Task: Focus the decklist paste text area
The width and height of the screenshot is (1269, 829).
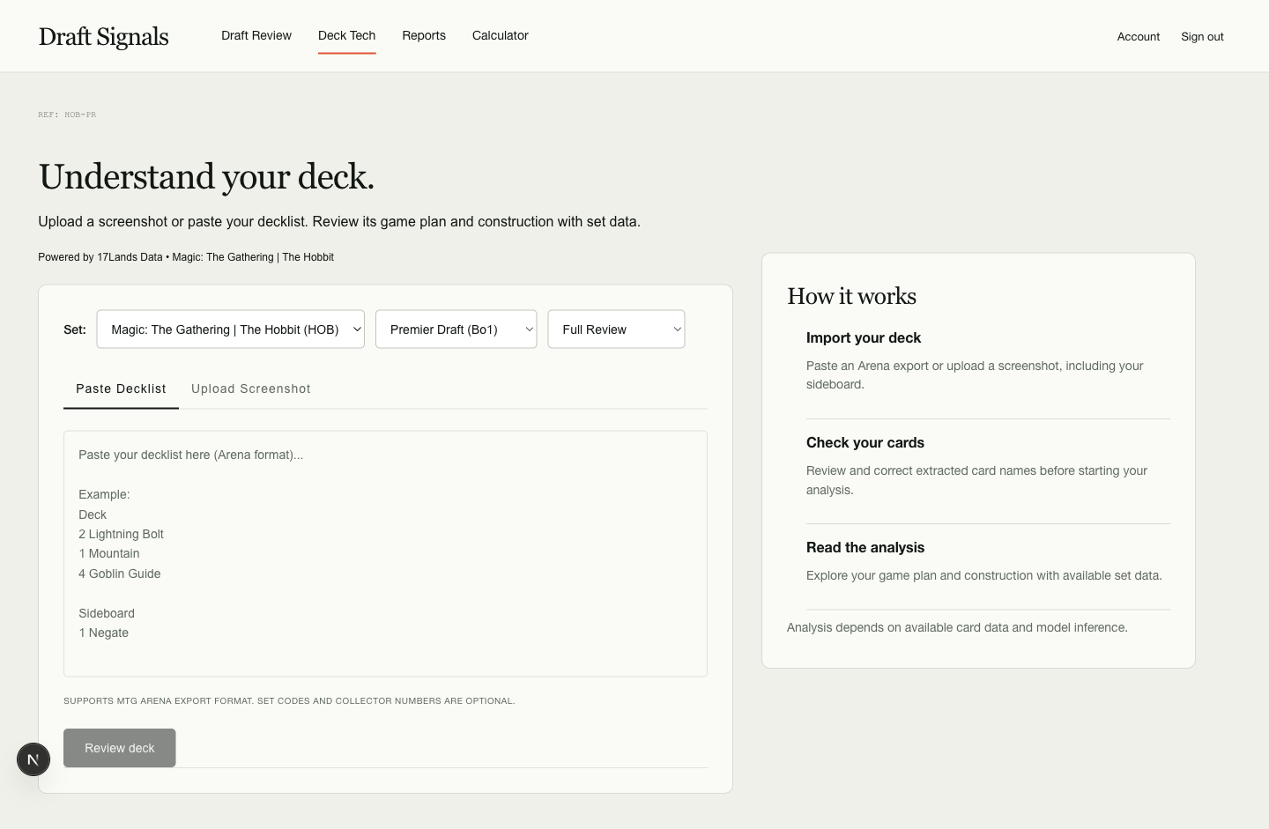Action: [385, 553]
